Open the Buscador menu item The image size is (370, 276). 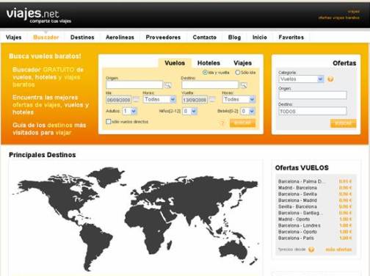coord(46,37)
